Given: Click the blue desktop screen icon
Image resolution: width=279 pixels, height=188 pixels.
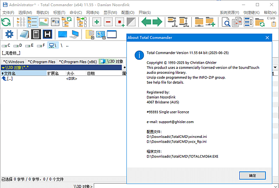Looking at the screenshot, I should tap(62, 34).
